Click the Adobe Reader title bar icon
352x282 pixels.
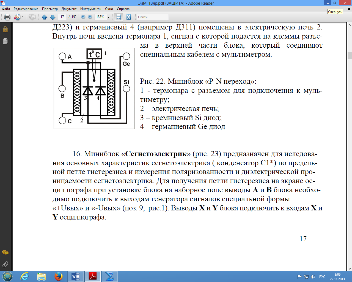pos(3,3)
